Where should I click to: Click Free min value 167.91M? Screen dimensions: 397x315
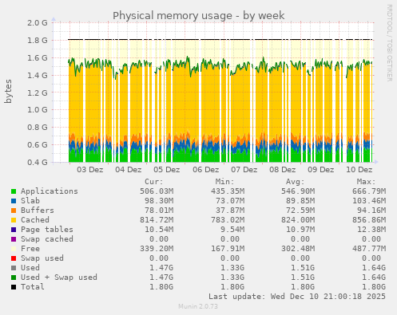click(x=228, y=249)
